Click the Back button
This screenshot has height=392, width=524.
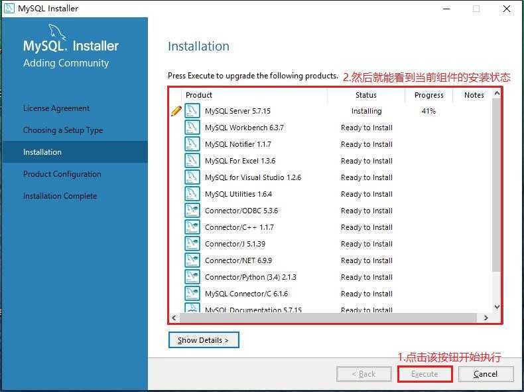[x=364, y=374]
